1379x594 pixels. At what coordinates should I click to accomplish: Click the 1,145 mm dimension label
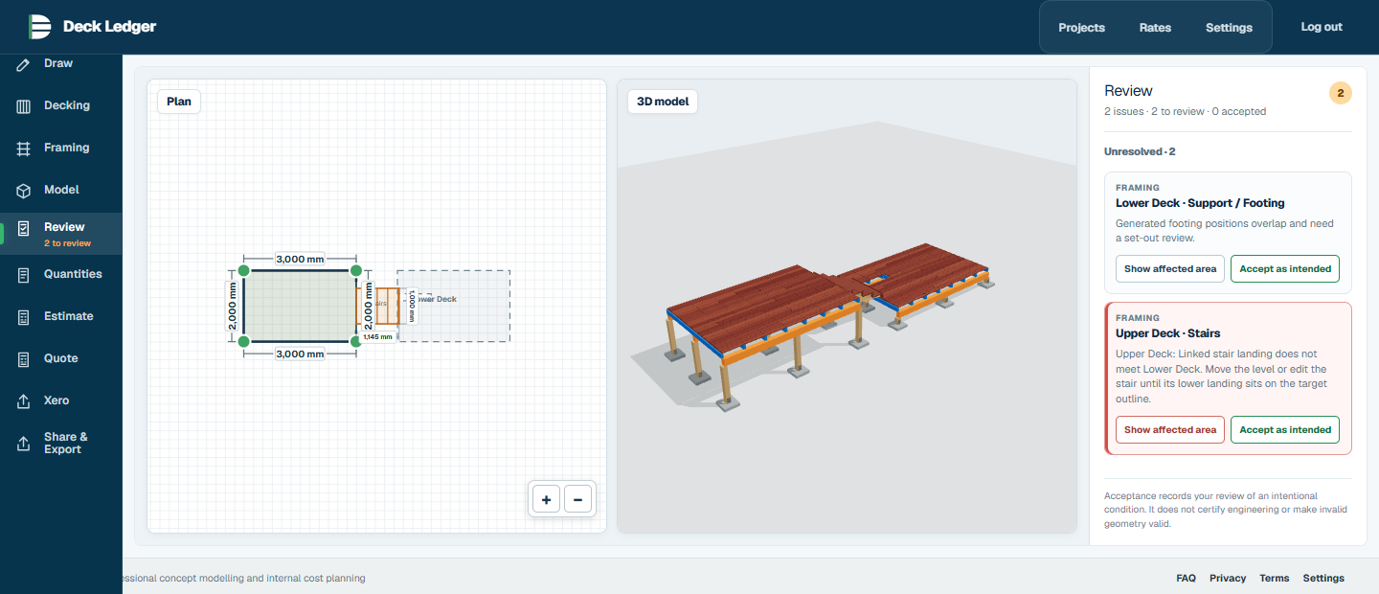tap(377, 337)
